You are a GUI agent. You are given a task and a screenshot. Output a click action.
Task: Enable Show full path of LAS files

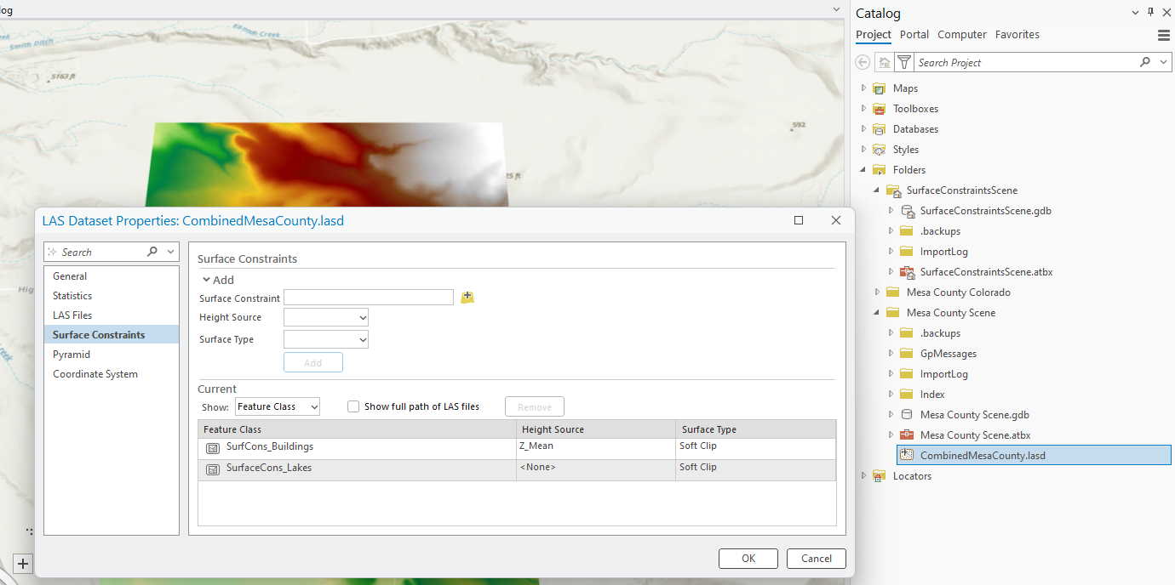click(x=353, y=406)
